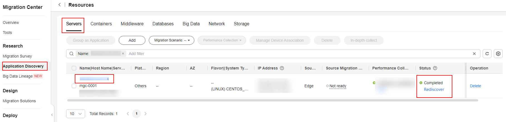Clear the search filter bar
The image size is (506, 122).
[474, 54]
